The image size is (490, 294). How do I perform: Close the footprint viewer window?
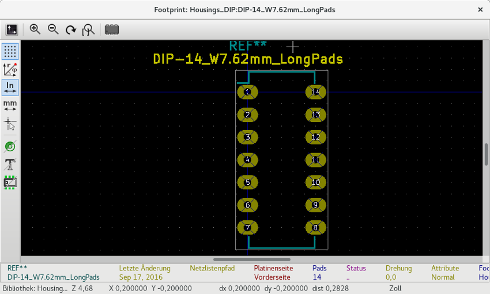coord(480,10)
